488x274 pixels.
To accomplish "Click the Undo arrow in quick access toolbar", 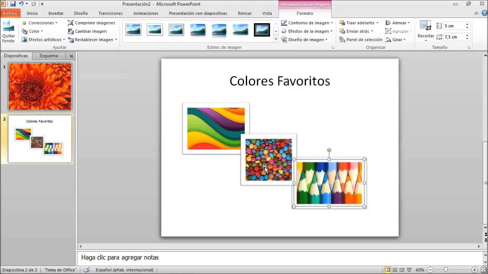I will coord(21,4).
